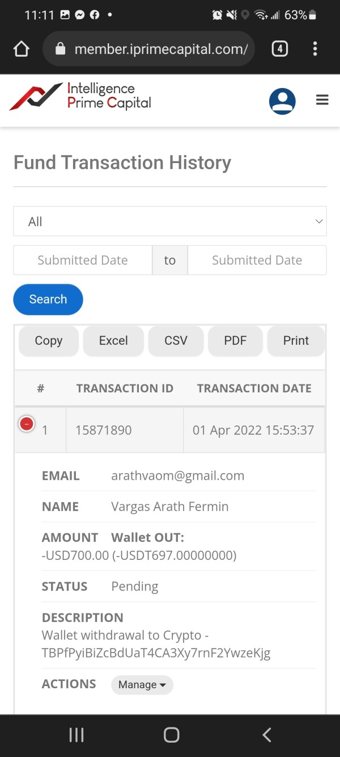Export the table as CSV
This screenshot has width=340, height=757.
coord(176,341)
